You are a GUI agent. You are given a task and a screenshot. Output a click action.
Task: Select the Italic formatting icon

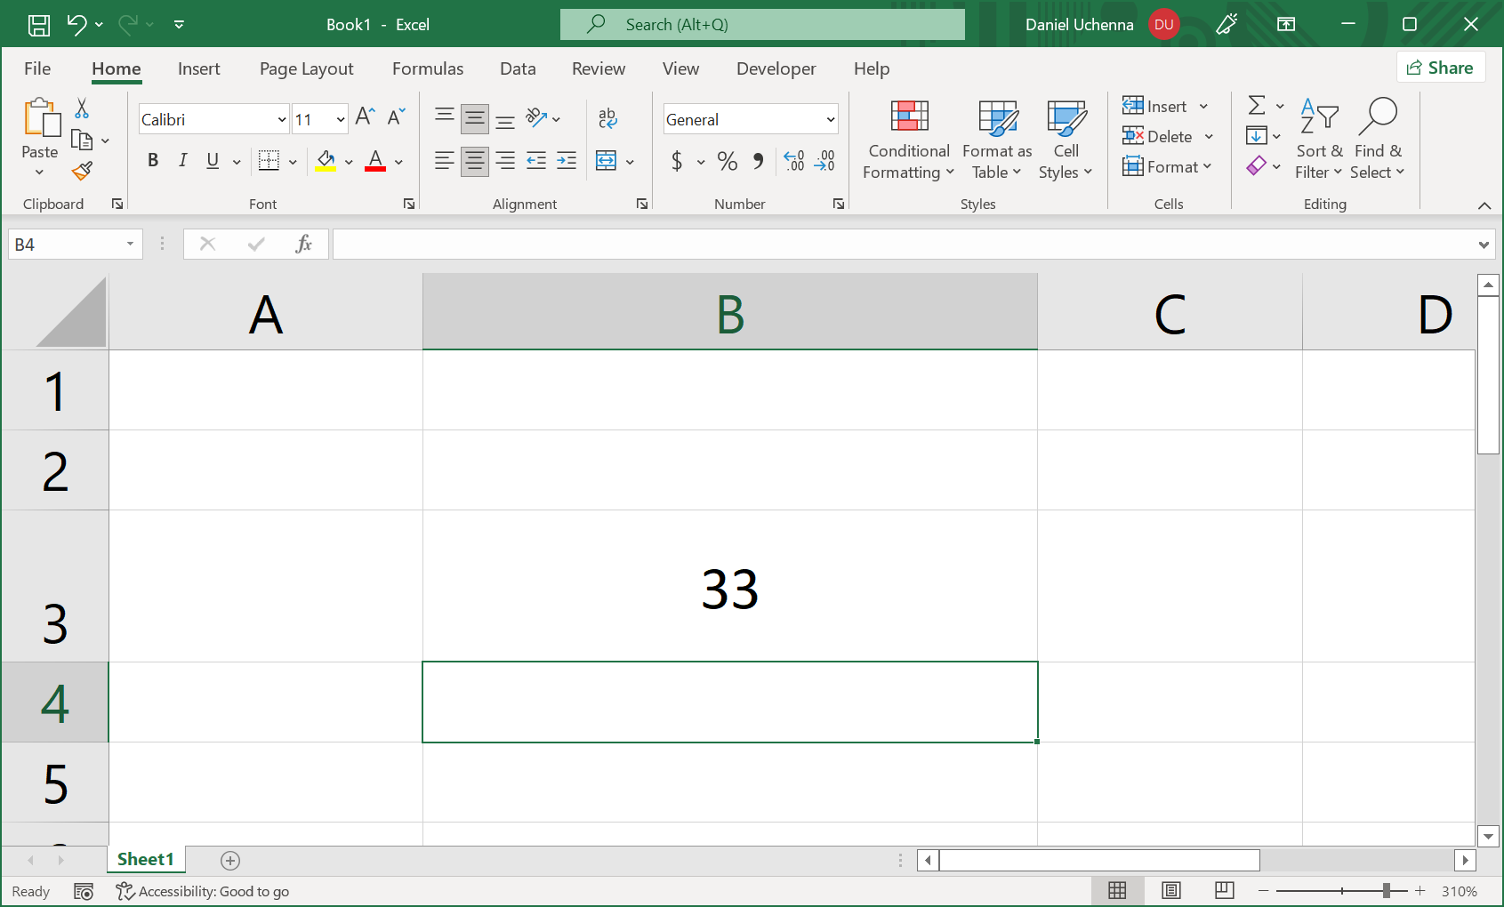pos(183,161)
